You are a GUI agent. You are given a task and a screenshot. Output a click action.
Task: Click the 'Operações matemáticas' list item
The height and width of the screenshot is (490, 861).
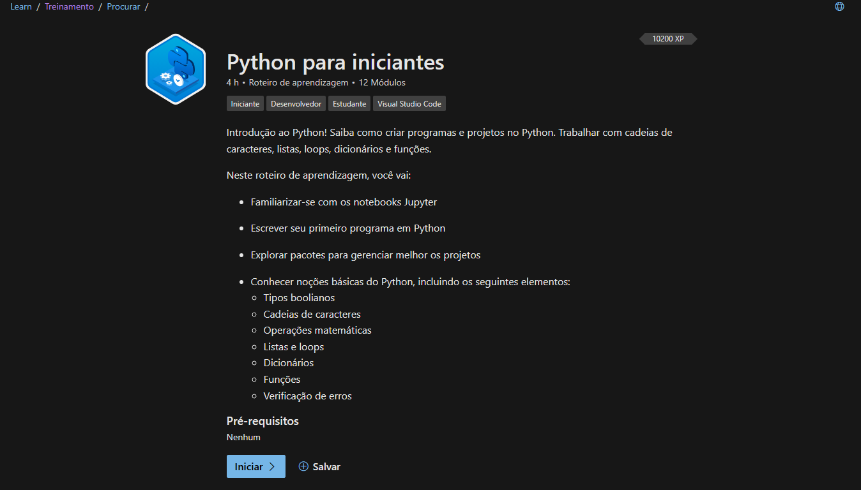pos(317,330)
